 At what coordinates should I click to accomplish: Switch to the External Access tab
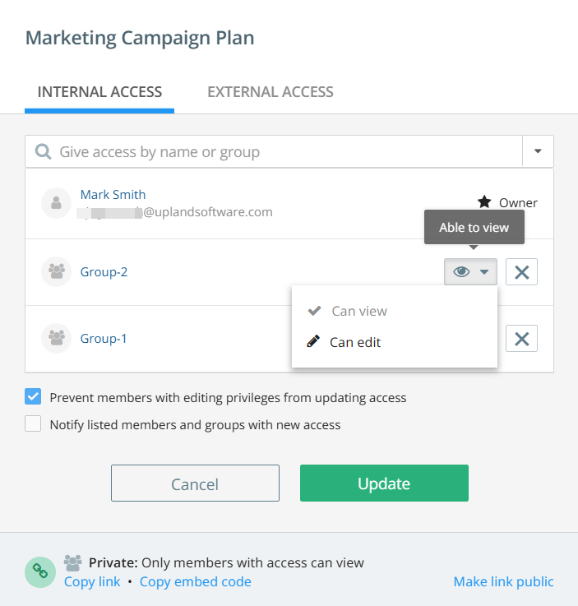(271, 92)
